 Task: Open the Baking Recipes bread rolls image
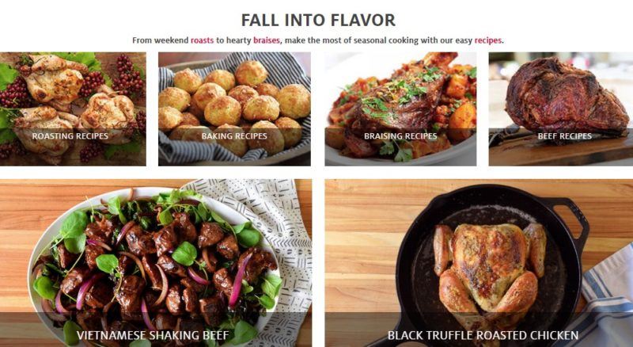coord(234,109)
